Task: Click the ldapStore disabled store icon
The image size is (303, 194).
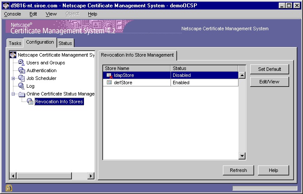Action: (x=110, y=76)
